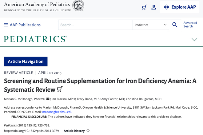Click the clock icon beside Article history
203x135 pixels.
pyautogui.click(x=88, y=131)
